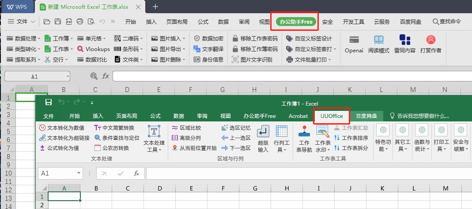Click 公式转化为值 tool
This screenshot has height=209, width=472.
pyautogui.click(x=59, y=148)
